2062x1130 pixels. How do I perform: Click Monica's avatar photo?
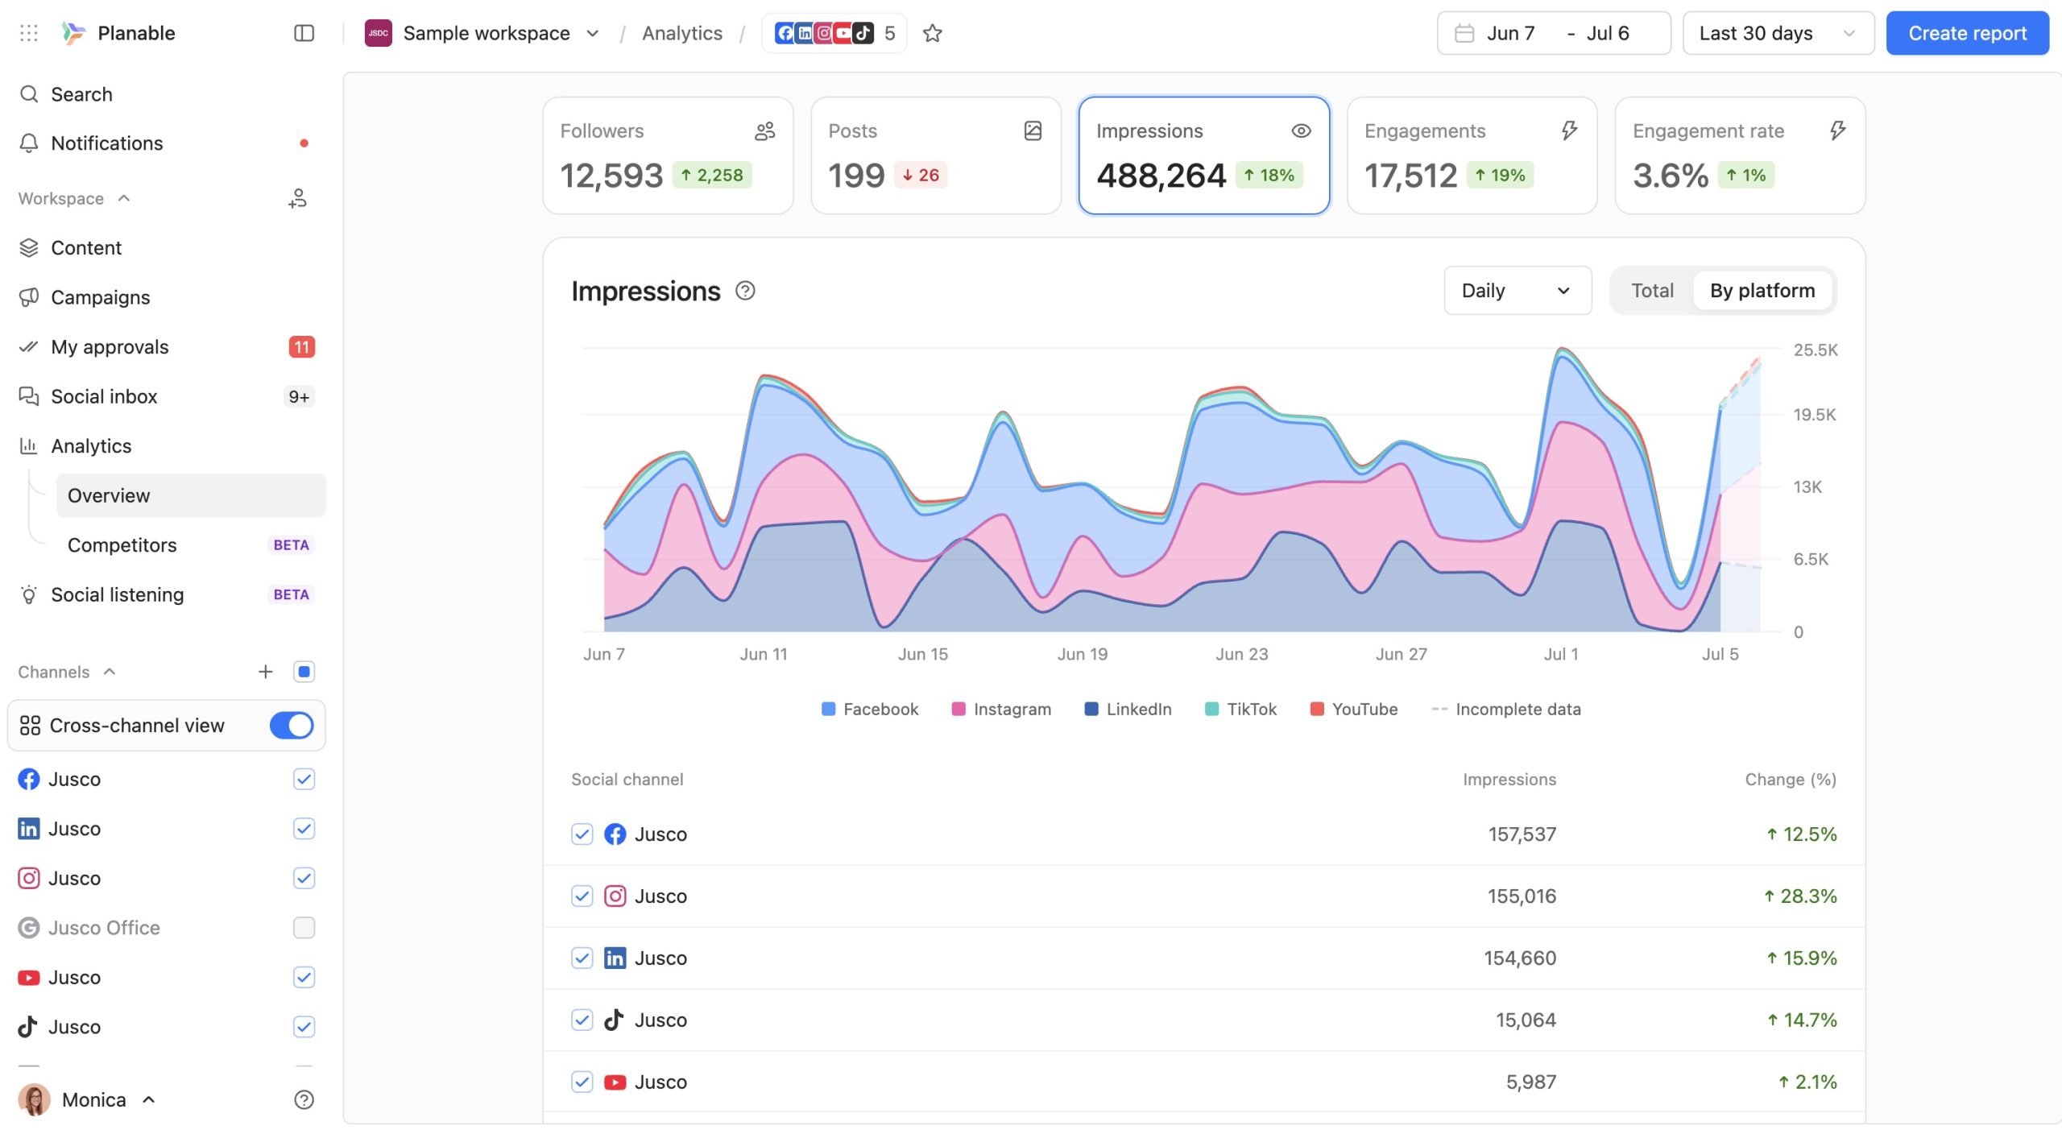click(x=35, y=1099)
